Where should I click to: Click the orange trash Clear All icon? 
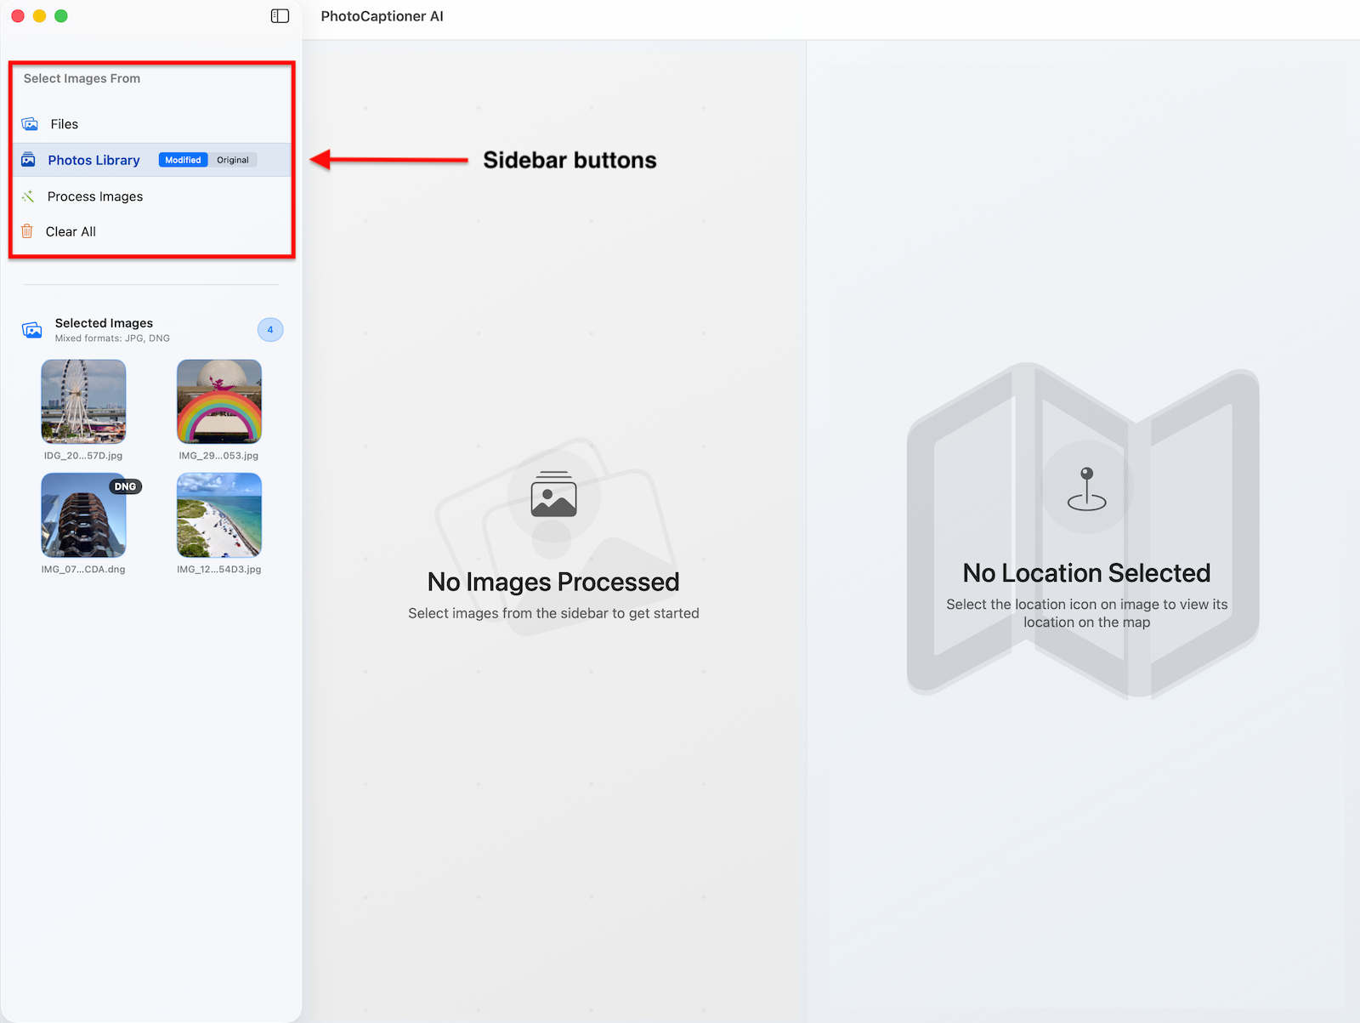(27, 231)
